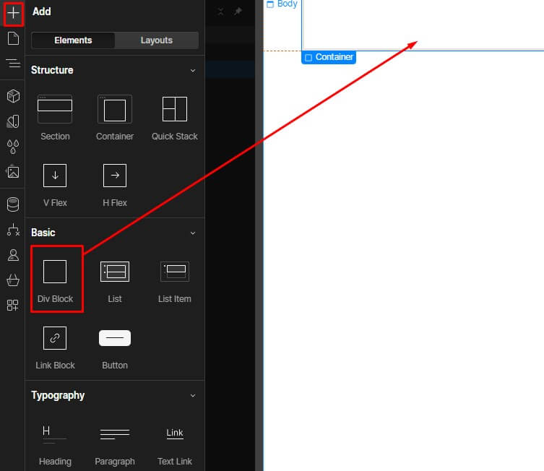Open the Logic flow icon
544x471 pixels.
[13, 230]
